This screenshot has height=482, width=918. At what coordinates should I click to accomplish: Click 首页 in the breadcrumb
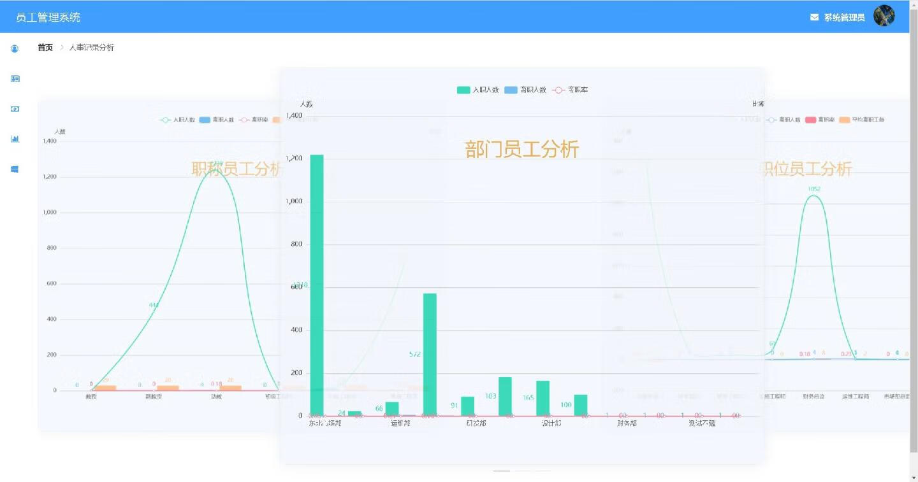click(x=45, y=48)
